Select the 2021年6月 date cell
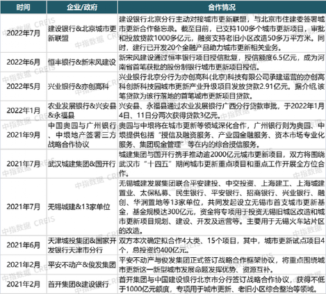 point(23,245)
